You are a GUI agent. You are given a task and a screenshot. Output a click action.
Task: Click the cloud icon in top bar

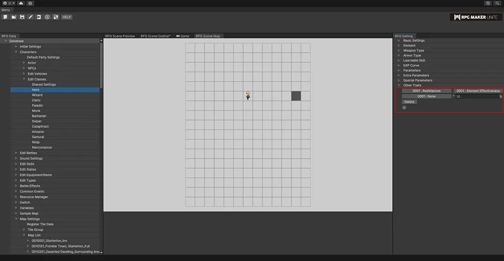coord(20,3)
